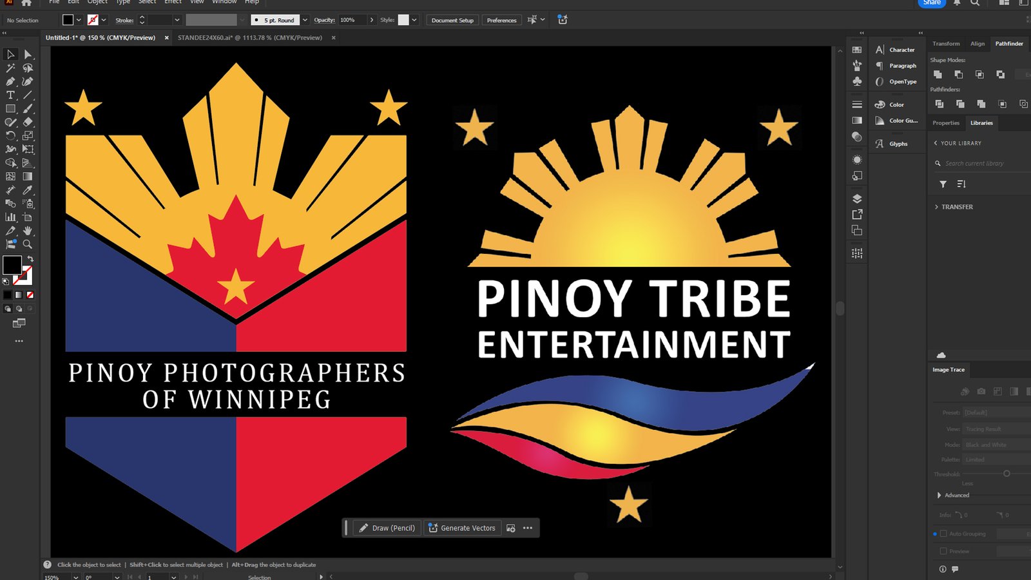The image size is (1031, 580).
Task: Select the Rotate tool
Action: pyautogui.click(x=10, y=135)
